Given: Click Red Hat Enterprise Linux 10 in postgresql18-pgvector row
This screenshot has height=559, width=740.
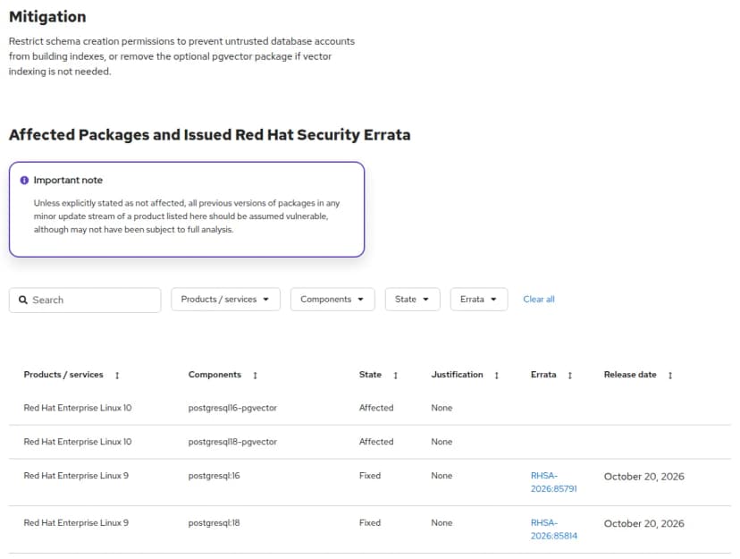Looking at the screenshot, I should [78, 442].
